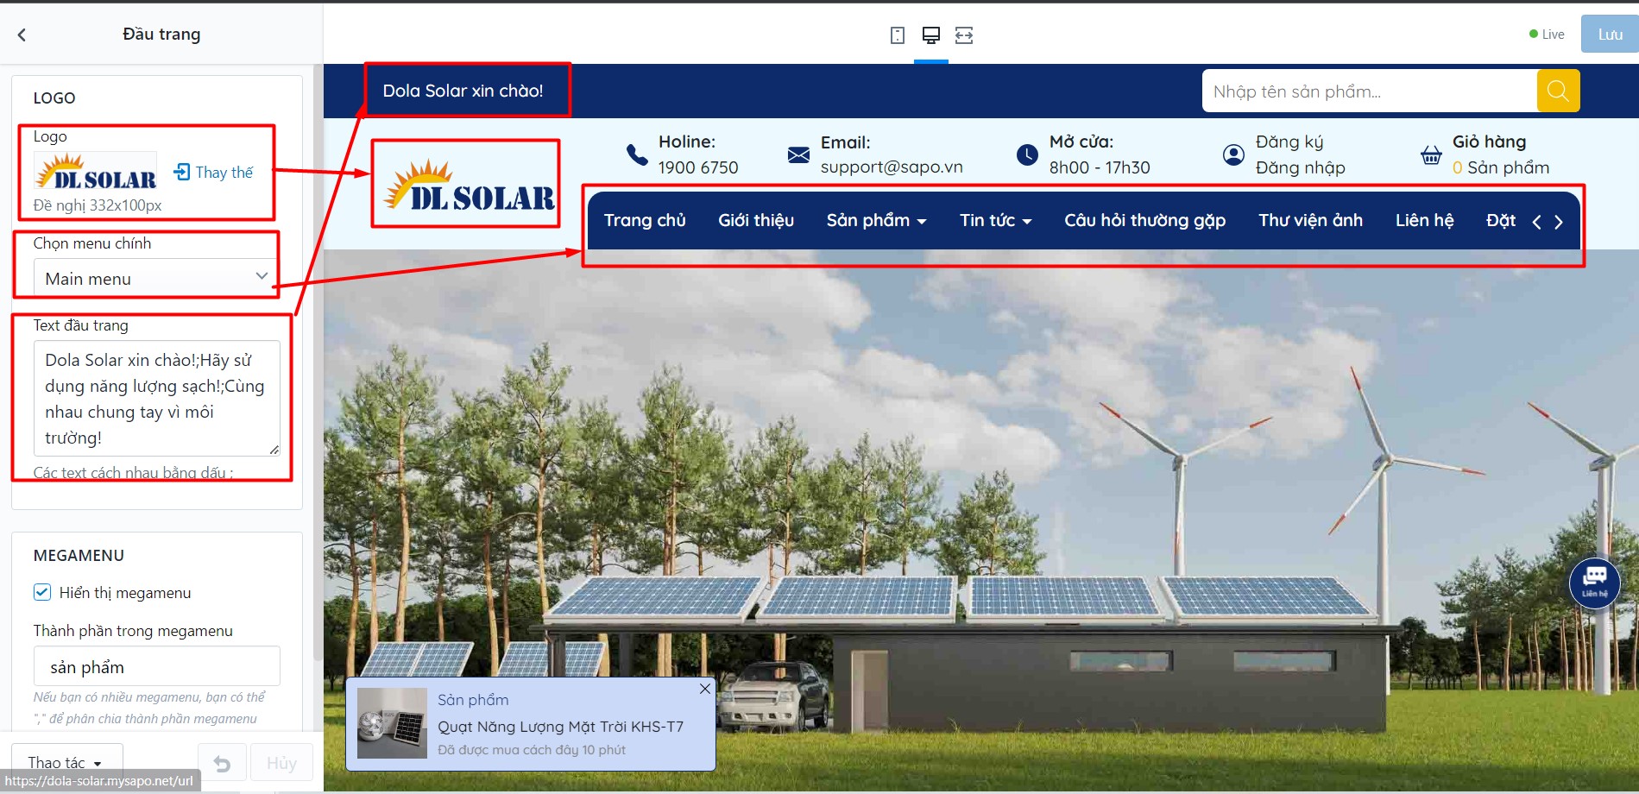The height and width of the screenshot is (794, 1639).
Task: Click the user account icon
Action: coord(1233,154)
